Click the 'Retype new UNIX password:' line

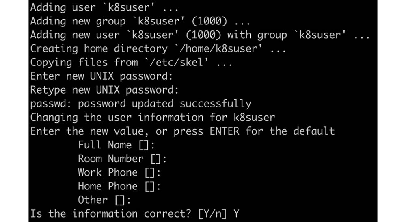(x=105, y=90)
